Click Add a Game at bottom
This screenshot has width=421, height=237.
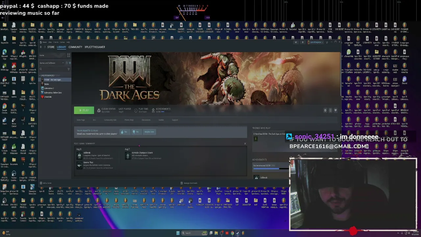pos(46,183)
